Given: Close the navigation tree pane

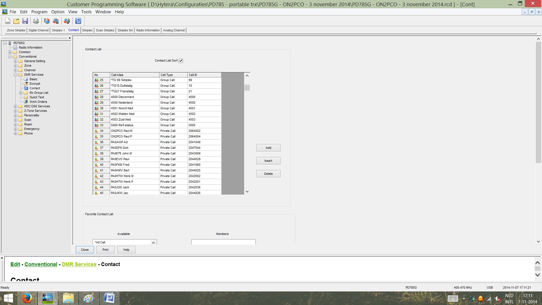Looking at the screenshot, I should [x=70, y=38].
